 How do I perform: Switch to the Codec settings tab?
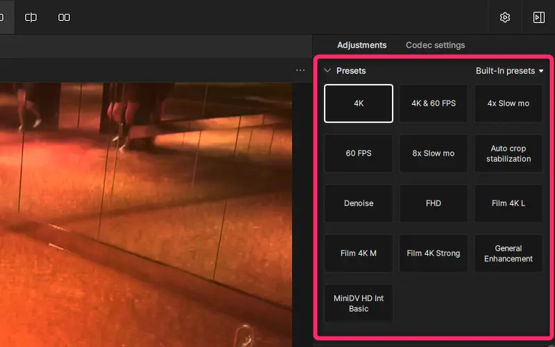(x=435, y=45)
